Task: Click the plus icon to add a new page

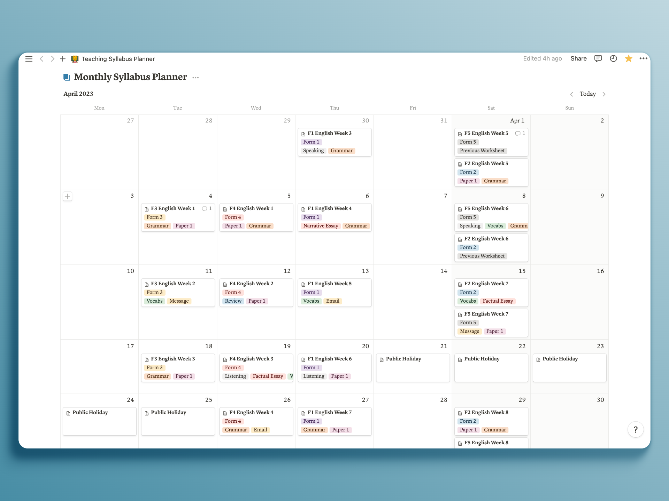Action: pyautogui.click(x=63, y=58)
